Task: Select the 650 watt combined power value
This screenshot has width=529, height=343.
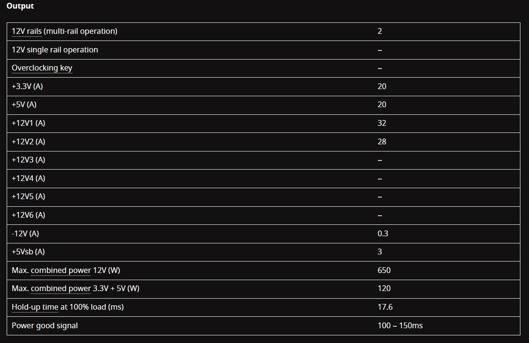Action: click(384, 271)
